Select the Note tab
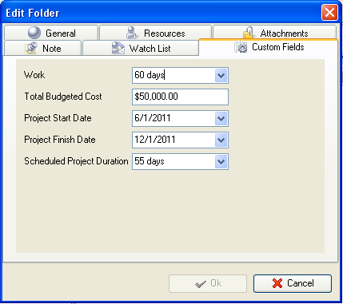Screen dimensions: 343x304 click(42, 48)
